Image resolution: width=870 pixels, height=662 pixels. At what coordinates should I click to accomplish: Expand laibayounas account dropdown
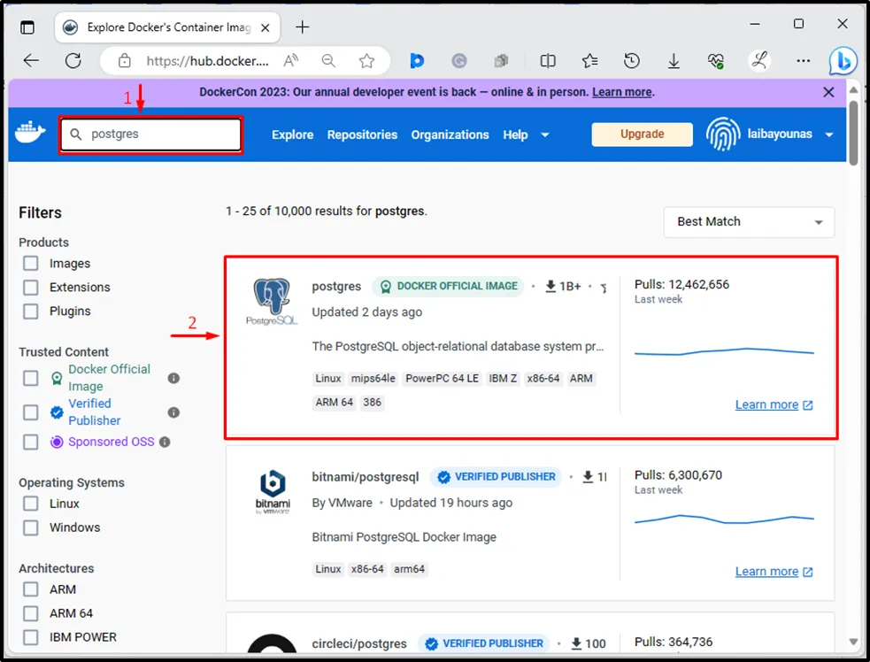(829, 135)
